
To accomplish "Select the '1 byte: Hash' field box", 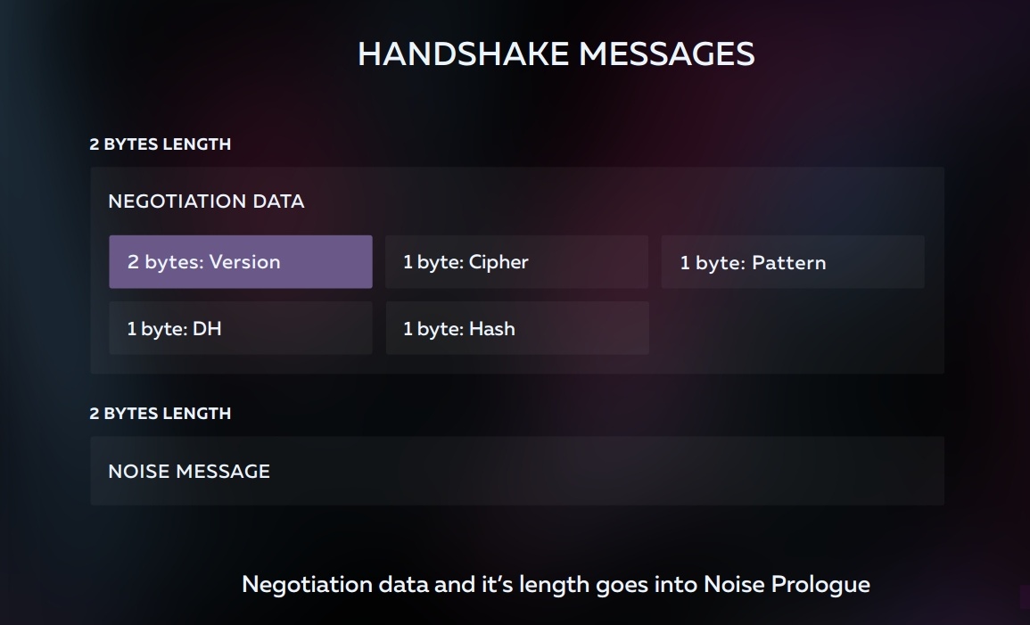I will point(517,328).
